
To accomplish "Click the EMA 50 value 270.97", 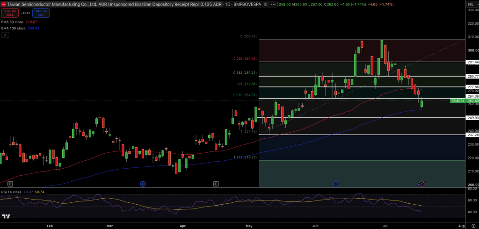I will [x=32, y=22].
